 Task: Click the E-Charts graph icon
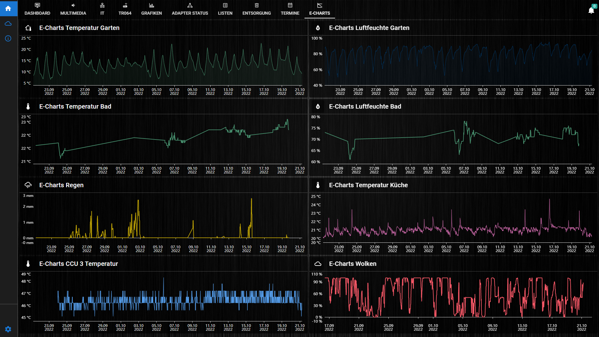coord(320,5)
